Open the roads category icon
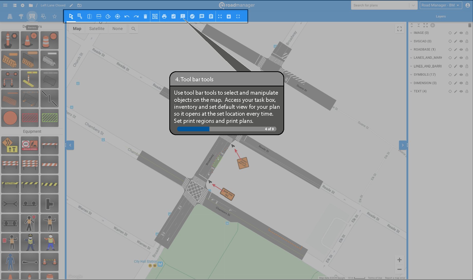The image size is (473, 280). [10, 16]
